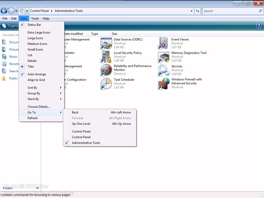Select Administrative Tools in Go To submenu
The image size is (264, 198).
[x=100, y=143]
